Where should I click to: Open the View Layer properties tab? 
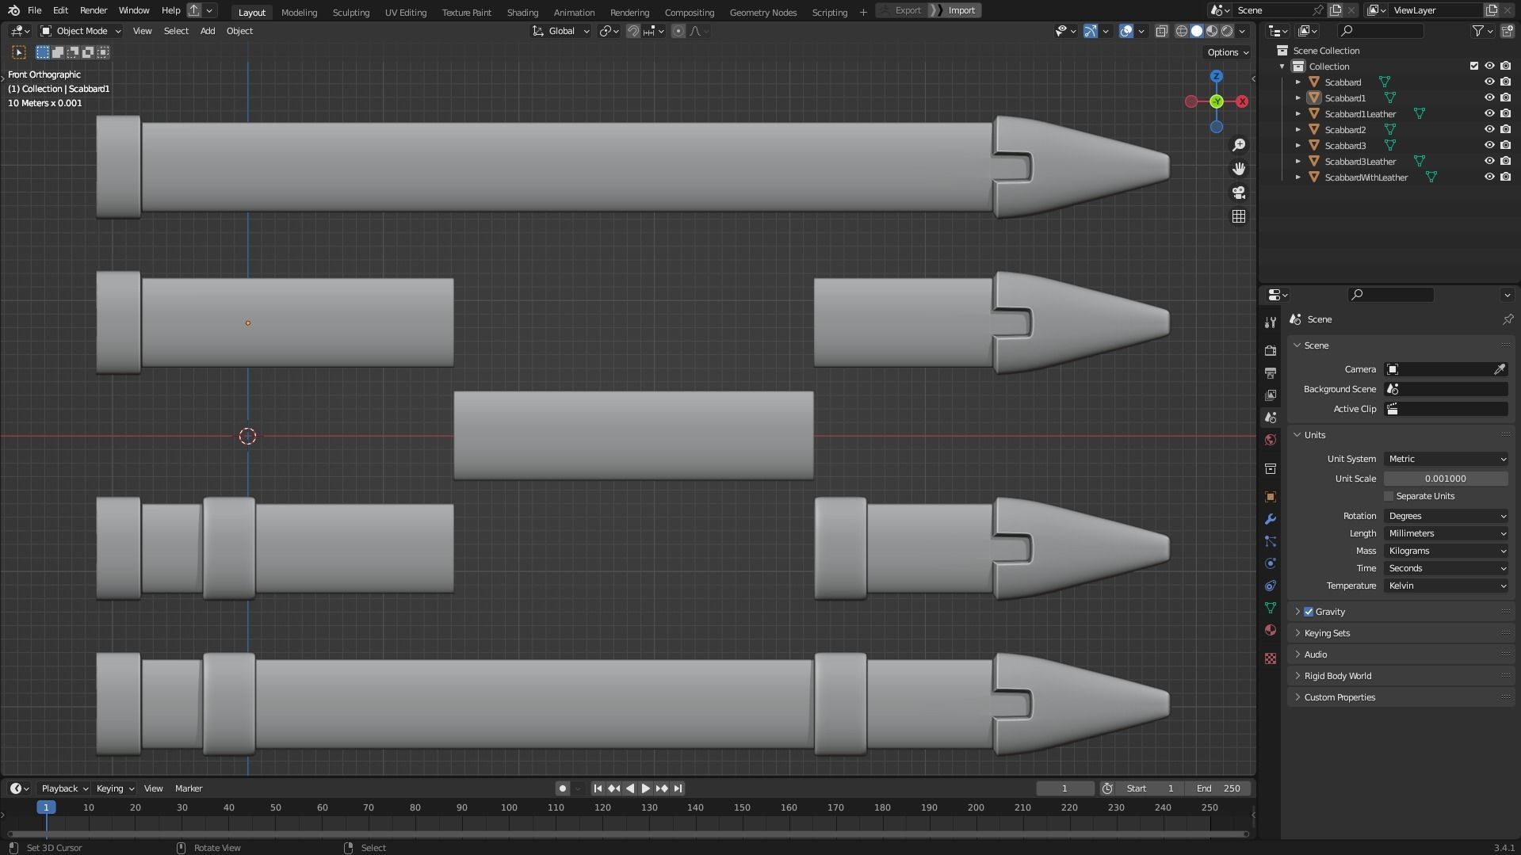point(1271,395)
